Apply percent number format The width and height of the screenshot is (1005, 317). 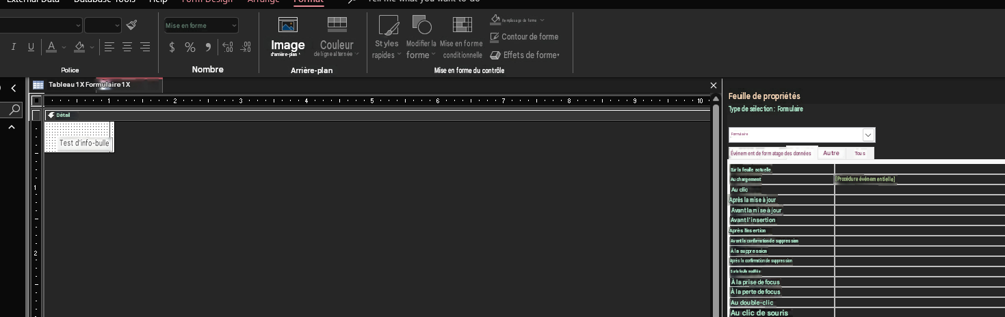click(190, 47)
